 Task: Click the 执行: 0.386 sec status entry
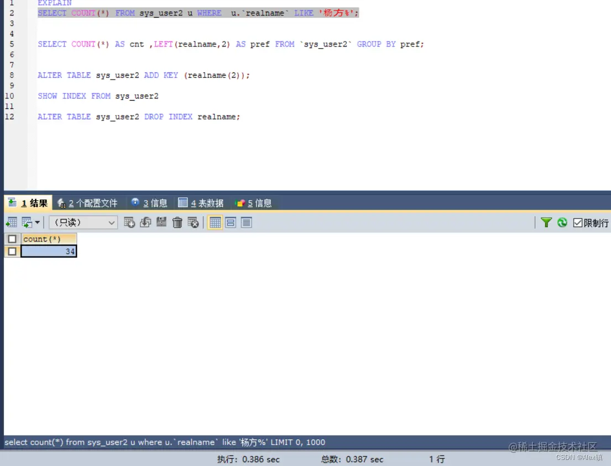pyautogui.click(x=248, y=459)
